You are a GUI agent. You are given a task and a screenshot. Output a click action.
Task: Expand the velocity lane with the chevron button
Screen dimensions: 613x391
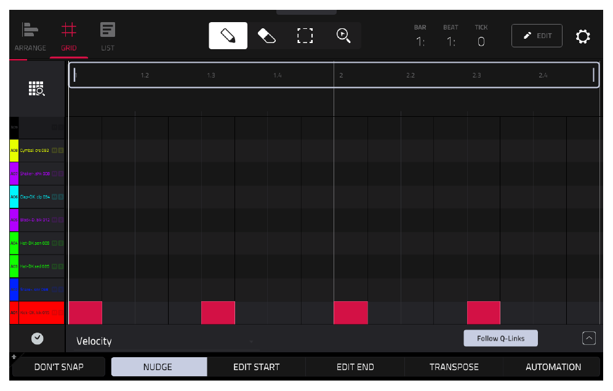click(x=589, y=338)
